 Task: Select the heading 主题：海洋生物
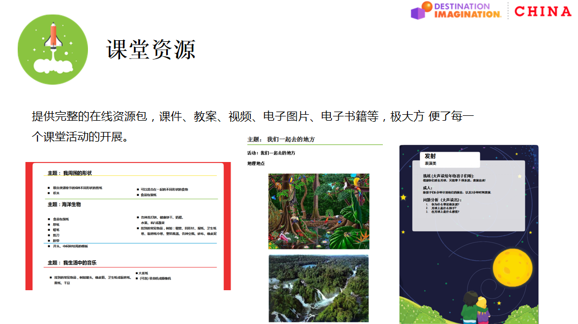(64, 204)
